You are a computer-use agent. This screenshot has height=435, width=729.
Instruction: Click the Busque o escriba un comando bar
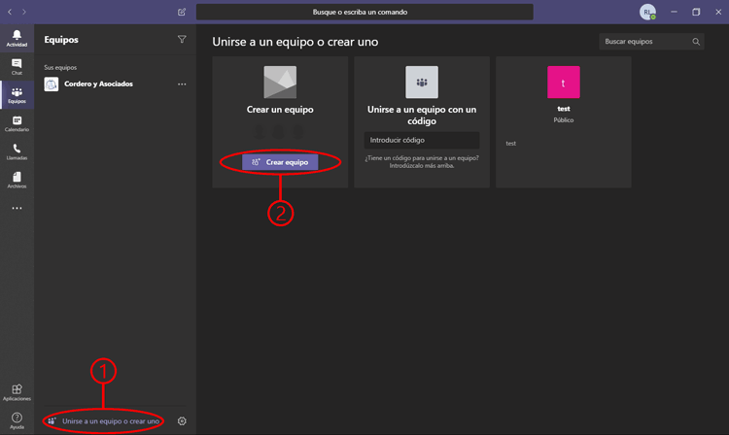[364, 12]
